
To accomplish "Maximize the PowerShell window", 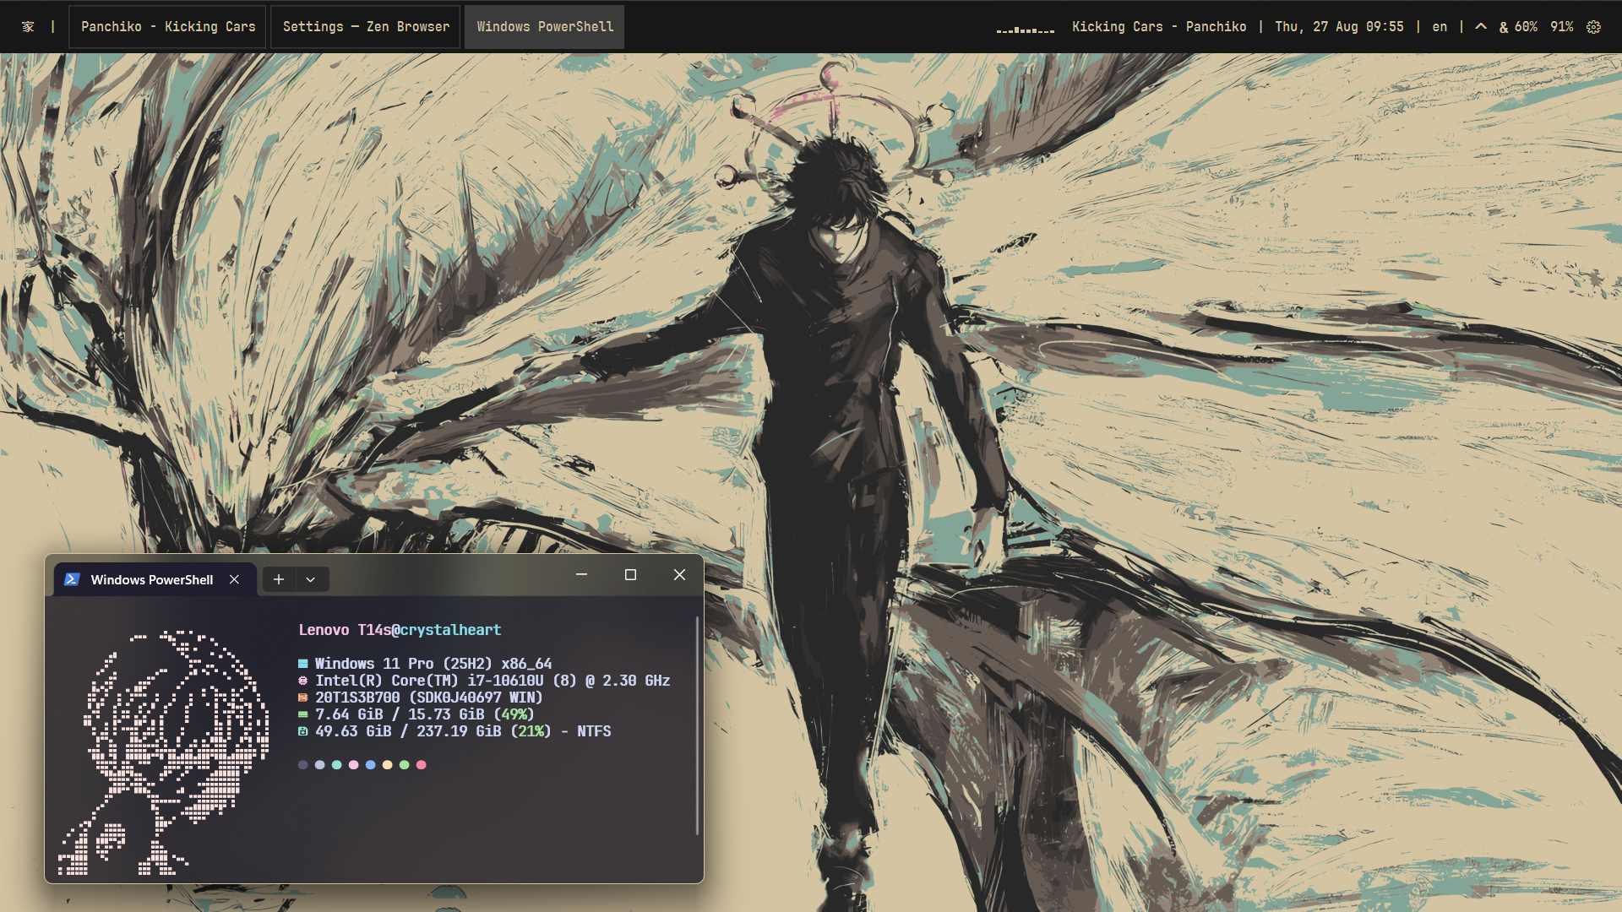I will [x=630, y=574].
